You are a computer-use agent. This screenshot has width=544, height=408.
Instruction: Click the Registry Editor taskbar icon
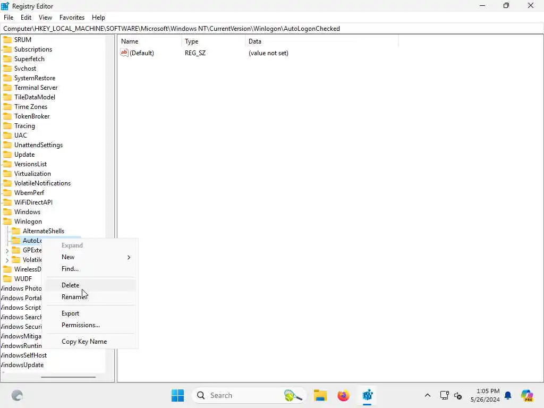367,395
